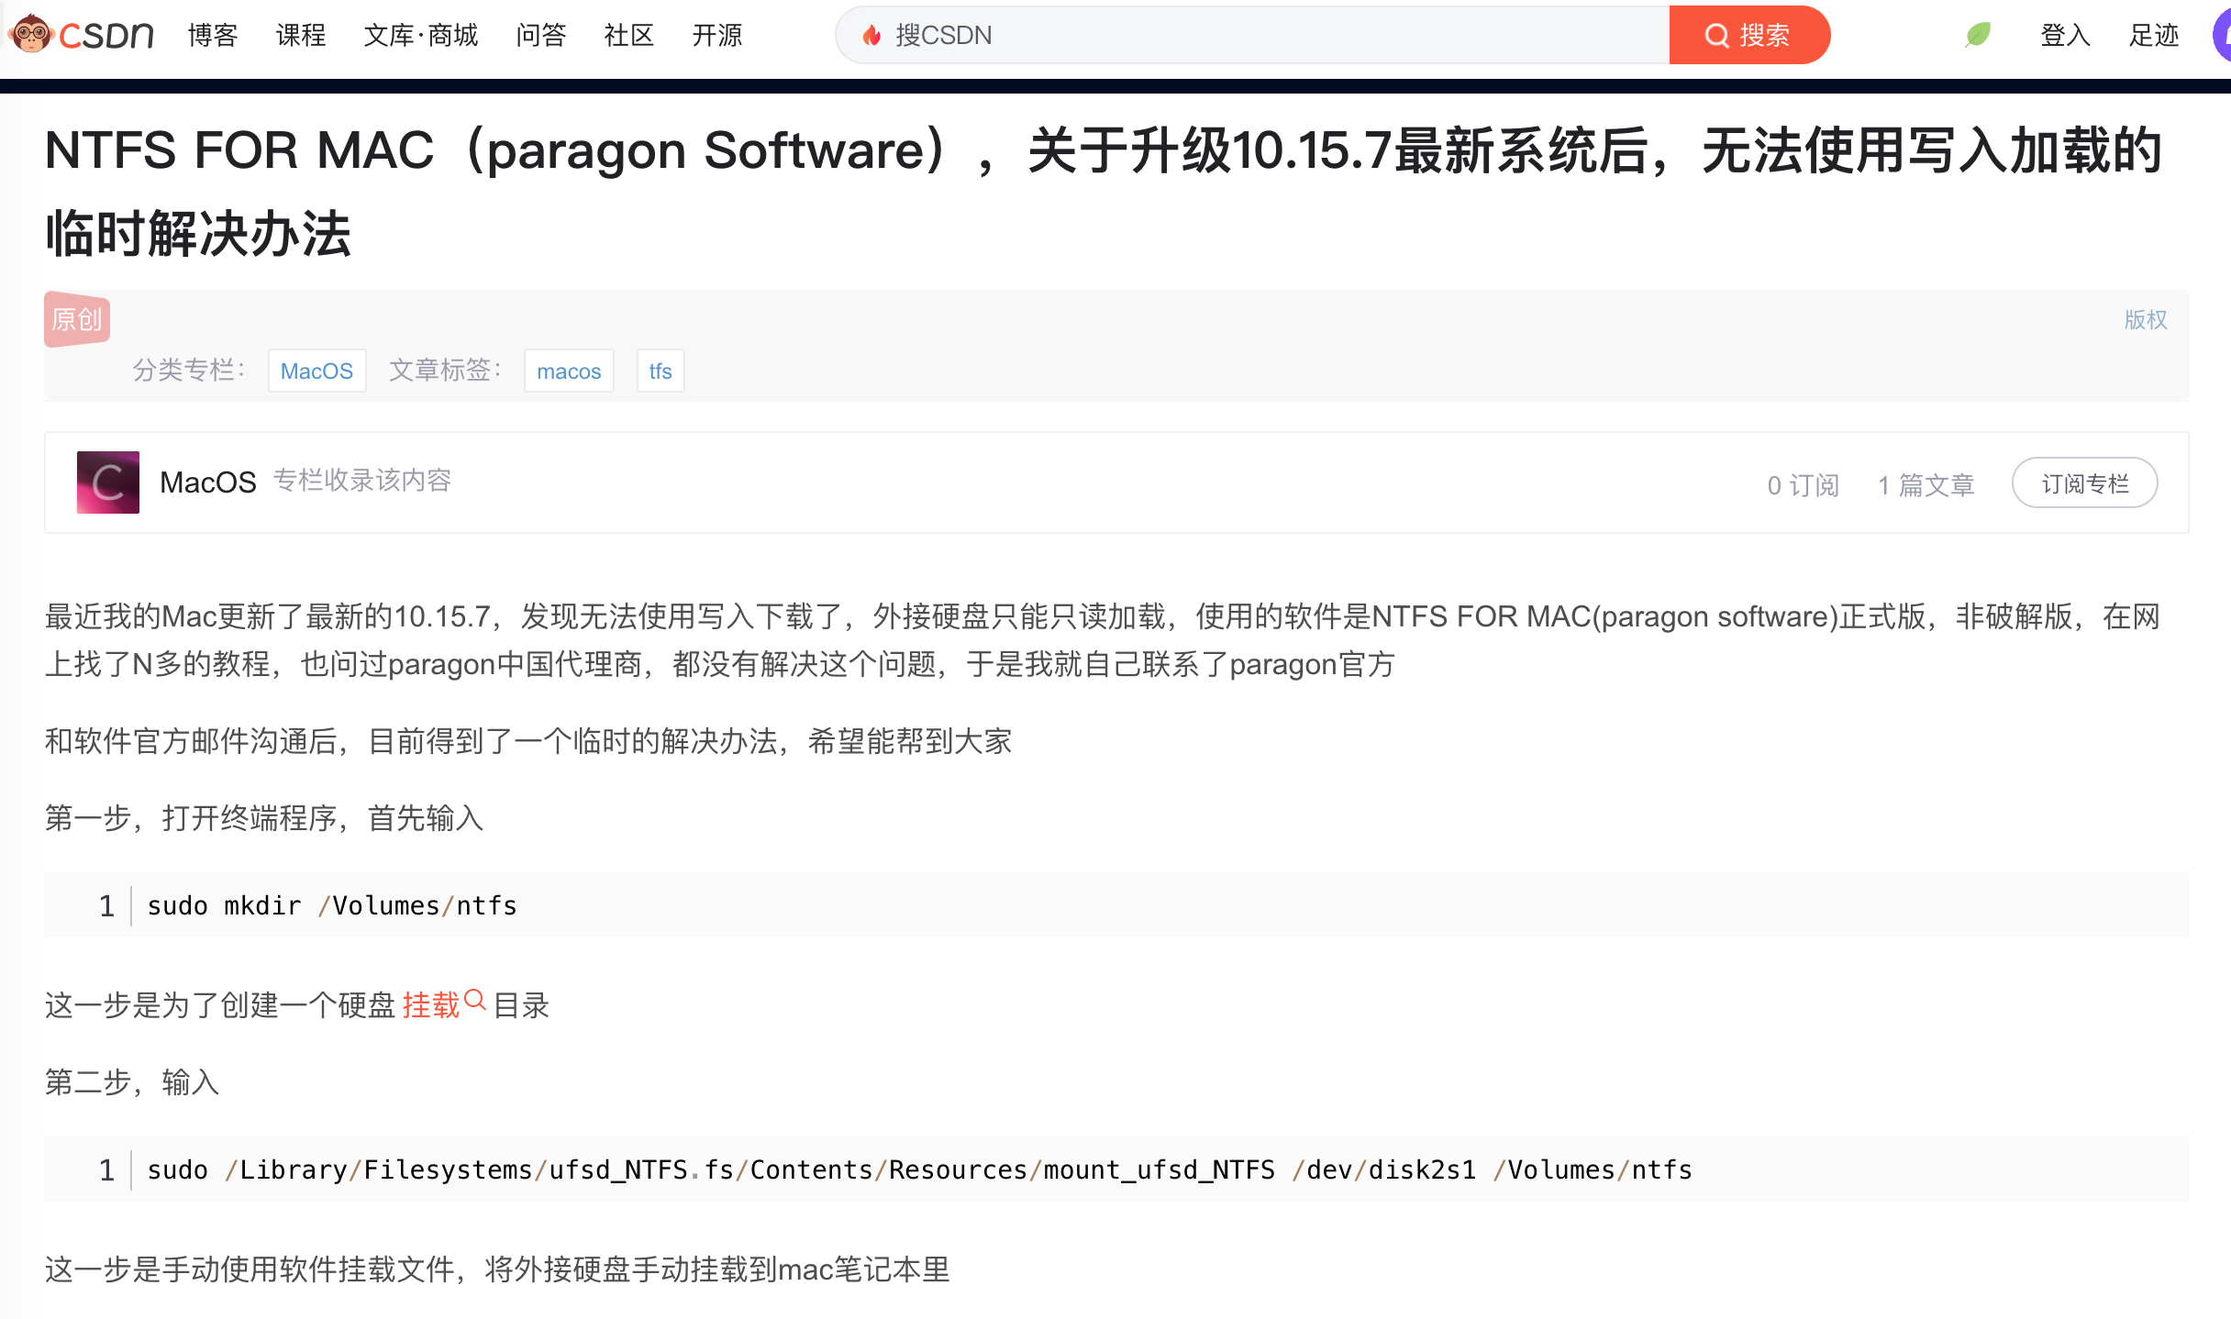2231x1319 pixels.
Task: Click the 登入 login link
Action: (x=2065, y=35)
